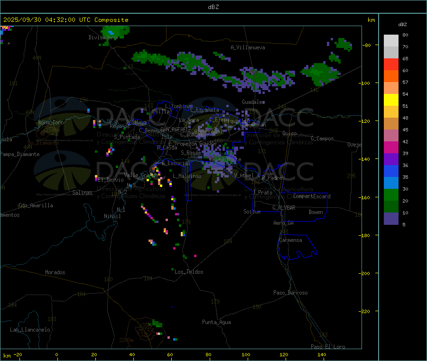The width and height of the screenshot is (427, 361).
Task: Click the 'Guadales' map label
Action: pyautogui.click(x=253, y=102)
